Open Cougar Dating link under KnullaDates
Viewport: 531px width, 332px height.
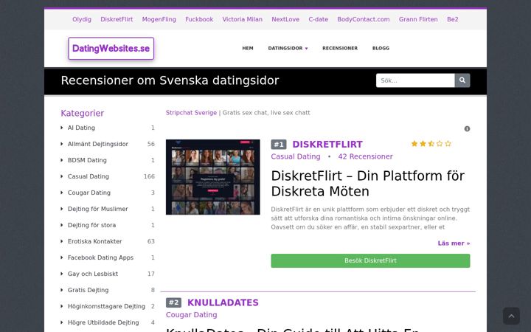[191, 315]
